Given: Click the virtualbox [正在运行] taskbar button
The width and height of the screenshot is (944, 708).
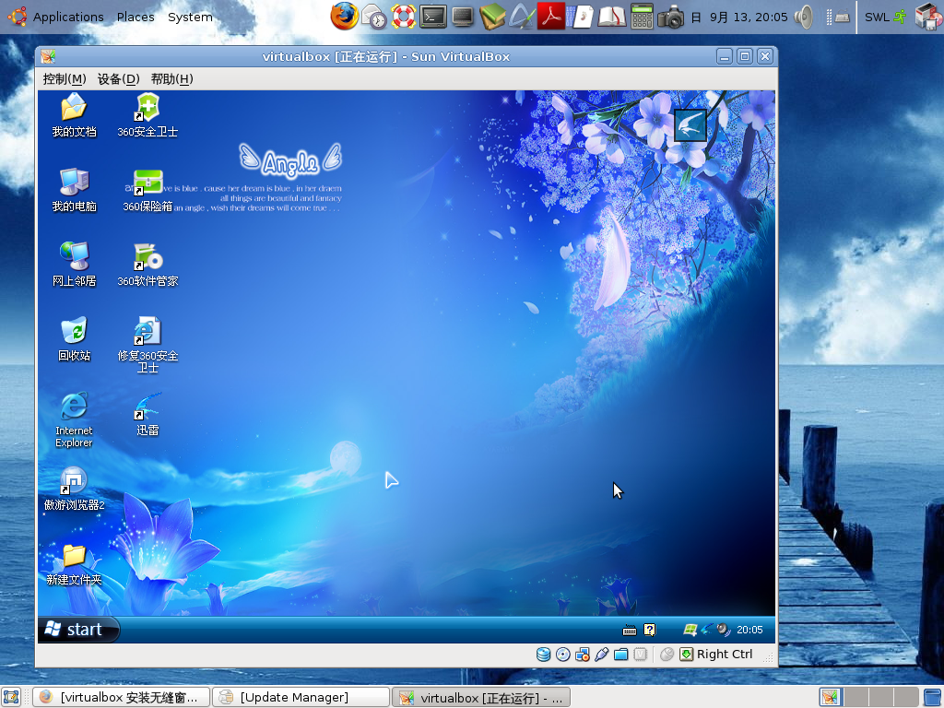Looking at the screenshot, I should [x=480, y=697].
